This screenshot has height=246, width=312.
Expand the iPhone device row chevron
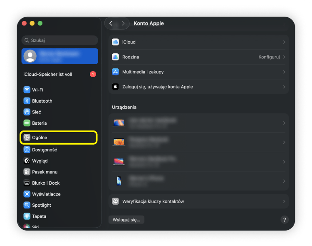point(284,181)
